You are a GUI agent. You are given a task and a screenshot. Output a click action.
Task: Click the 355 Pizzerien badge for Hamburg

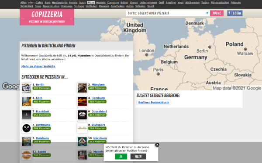click(x=97, y=102)
